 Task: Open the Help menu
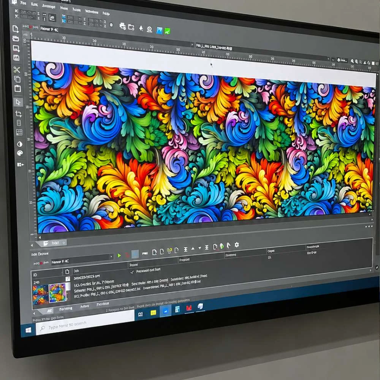(106, 13)
